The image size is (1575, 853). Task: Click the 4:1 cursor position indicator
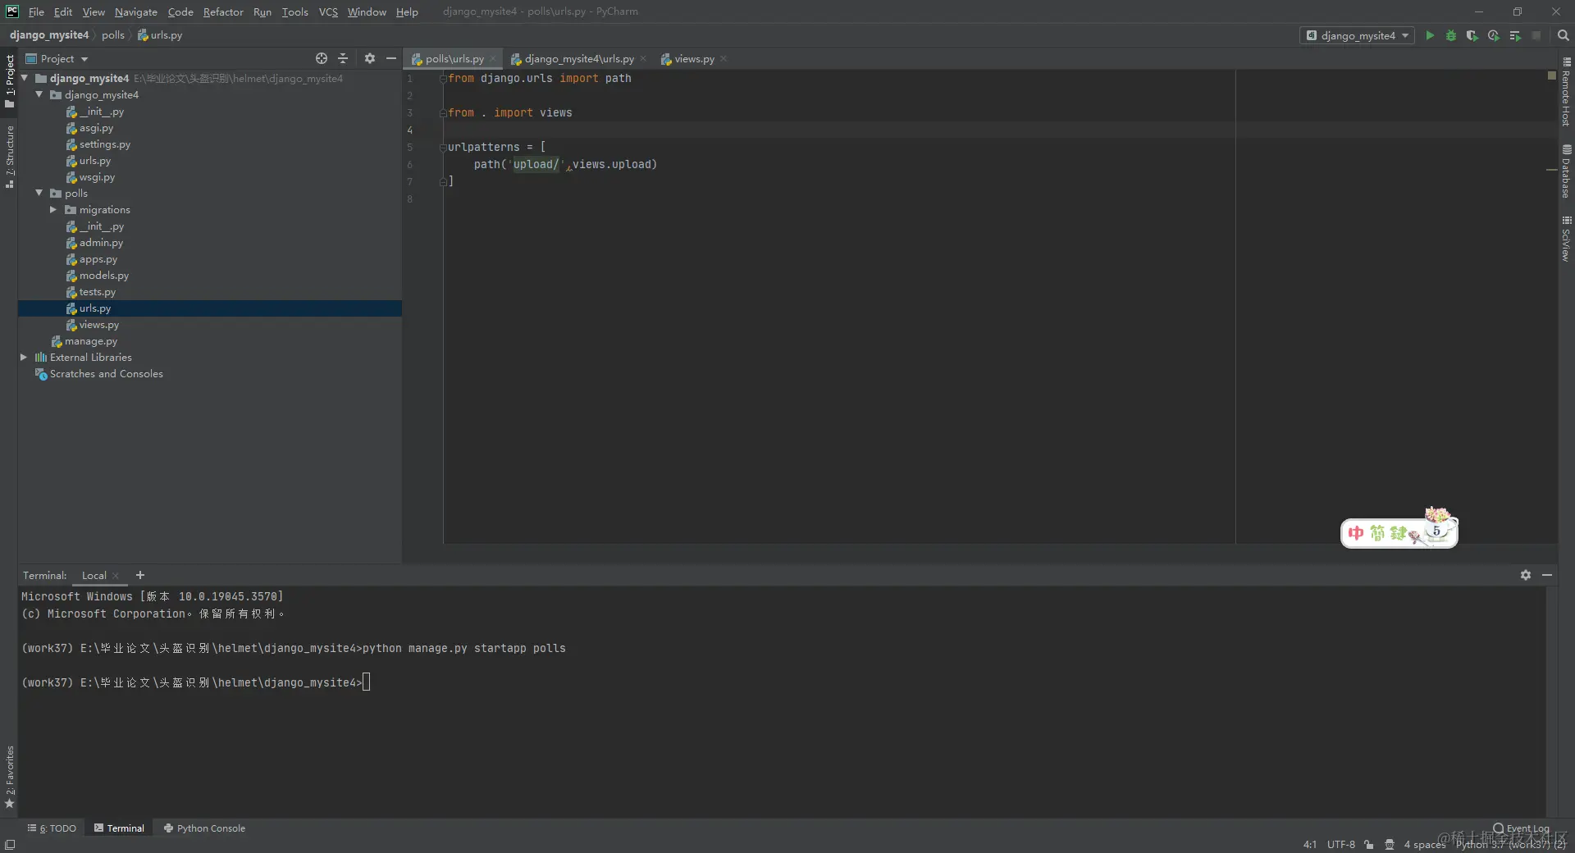pos(1310,844)
